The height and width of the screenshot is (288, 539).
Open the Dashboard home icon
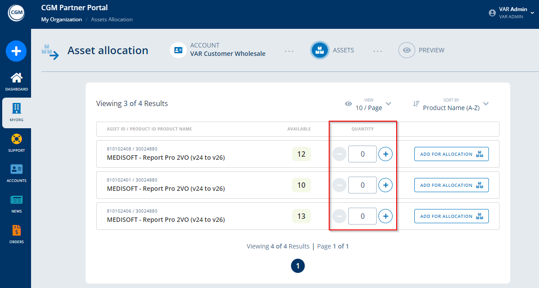(16, 78)
